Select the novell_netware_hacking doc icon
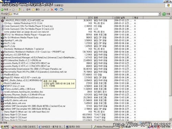172x129 pixels. point(2,92)
